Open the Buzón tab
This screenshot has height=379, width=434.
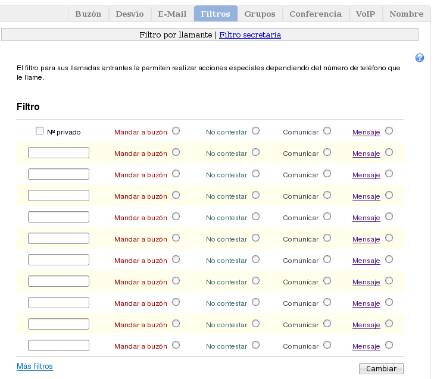coord(88,14)
